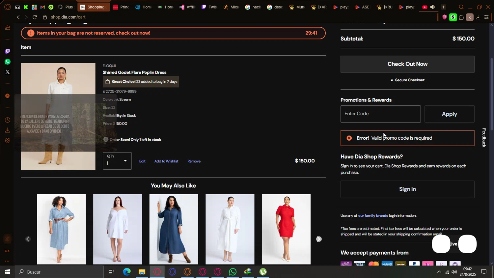This screenshot has height=278, width=494.
Task: Switch to the Twitch tab
Action: click(209, 7)
